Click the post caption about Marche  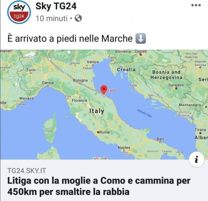pyautogui.click(x=70, y=39)
